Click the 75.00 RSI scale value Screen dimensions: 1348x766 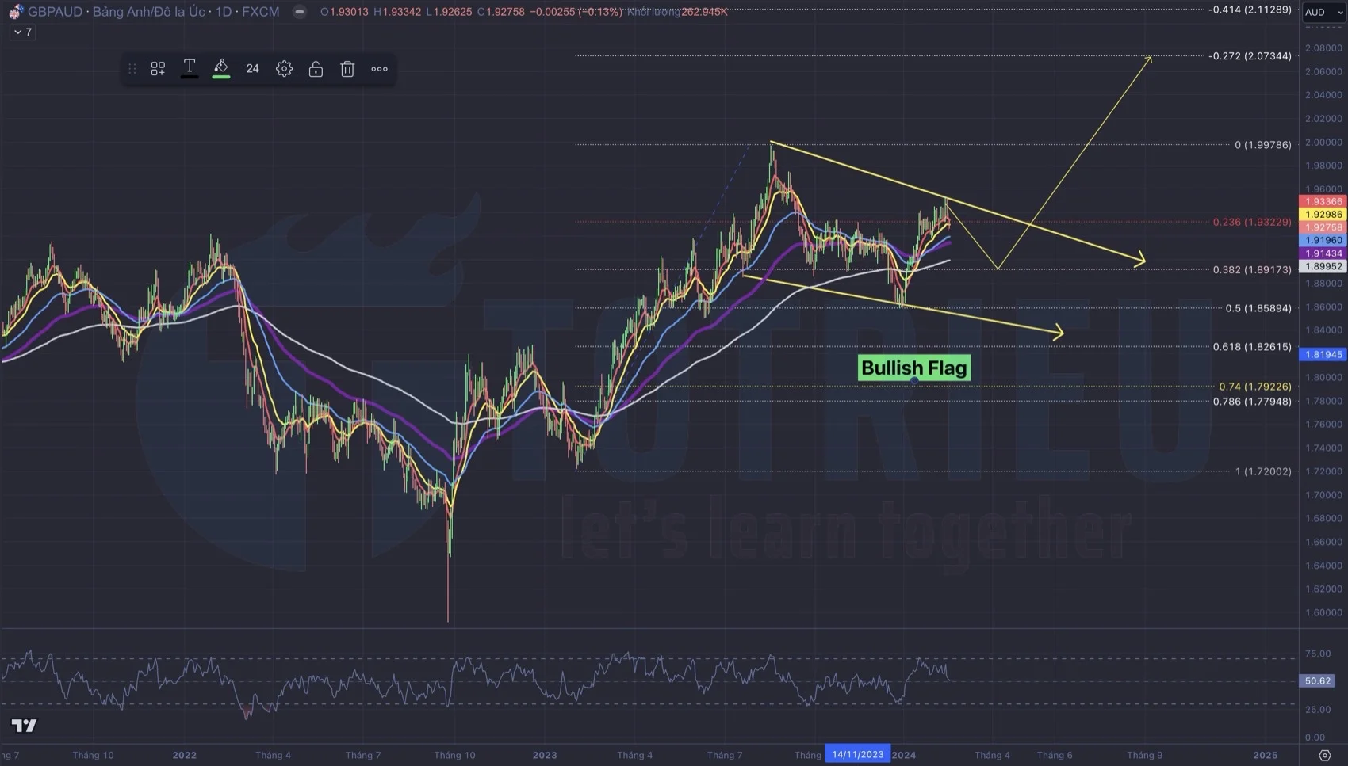click(1318, 654)
